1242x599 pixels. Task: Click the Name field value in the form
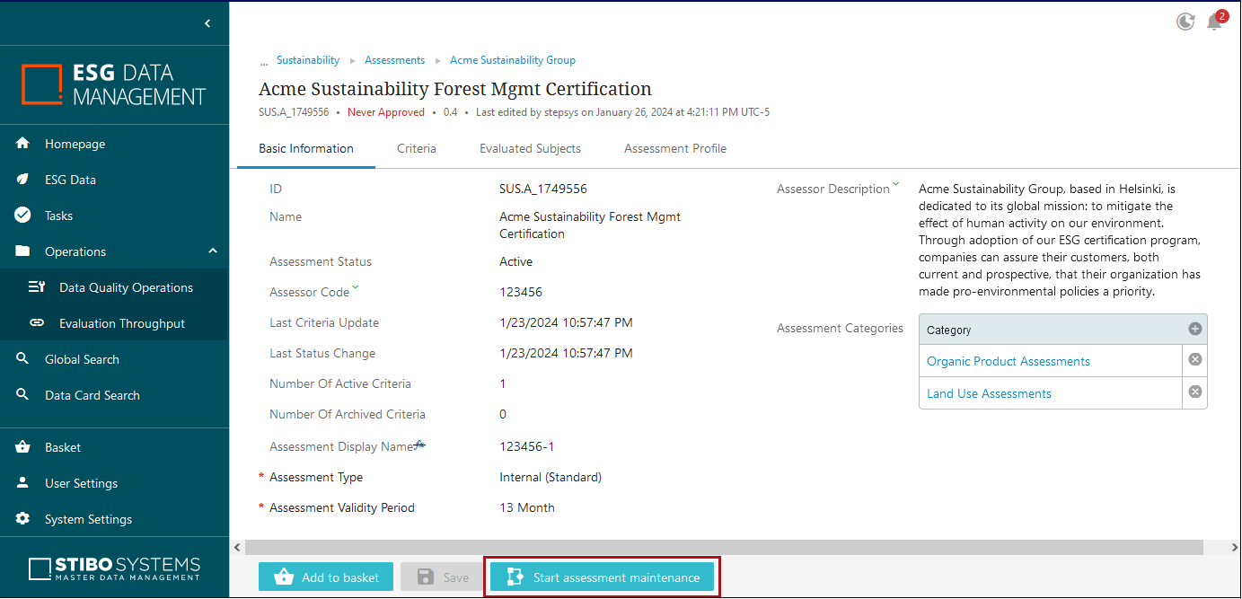pos(590,225)
